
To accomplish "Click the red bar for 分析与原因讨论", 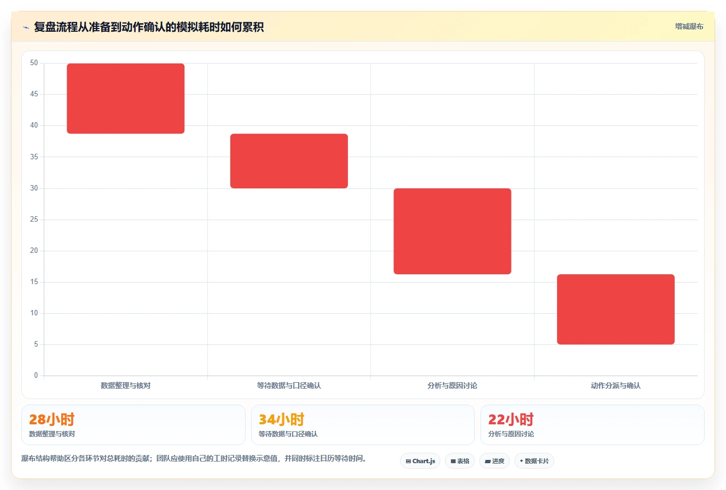I will pyautogui.click(x=452, y=231).
